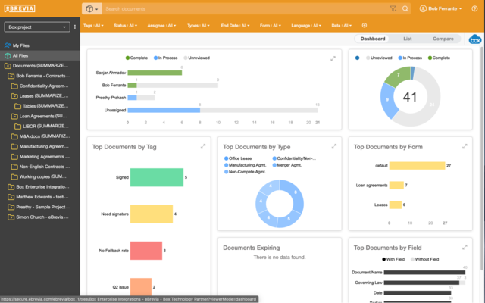Click Sanjar Ahmadov's green bar
This screenshot has width=485, height=303.
coord(155,73)
